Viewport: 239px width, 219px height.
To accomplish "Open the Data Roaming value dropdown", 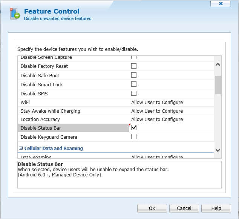I will click(x=157, y=156).
